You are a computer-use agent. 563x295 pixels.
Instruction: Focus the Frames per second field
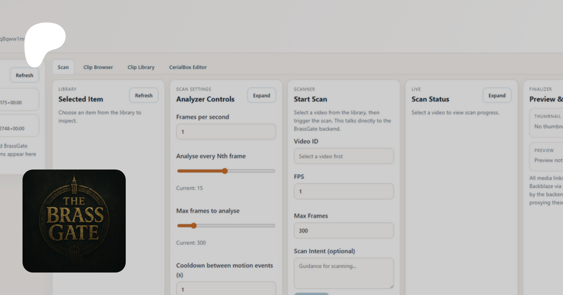pyautogui.click(x=226, y=132)
